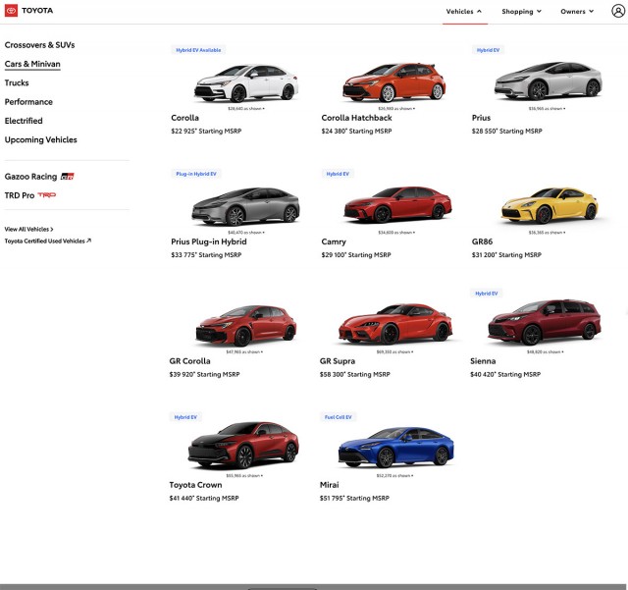Open the Toyota Crown name link
Image resolution: width=628 pixels, height=590 pixels.
195,485
